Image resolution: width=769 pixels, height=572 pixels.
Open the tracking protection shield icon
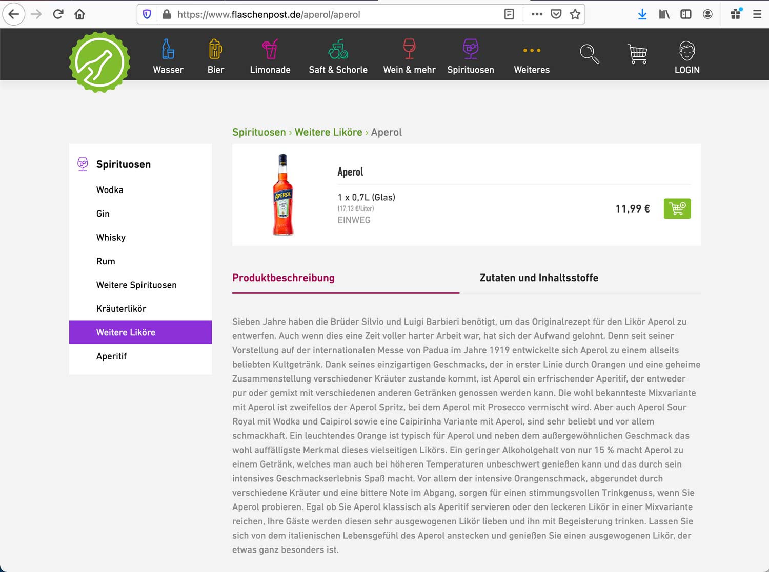pyautogui.click(x=147, y=14)
